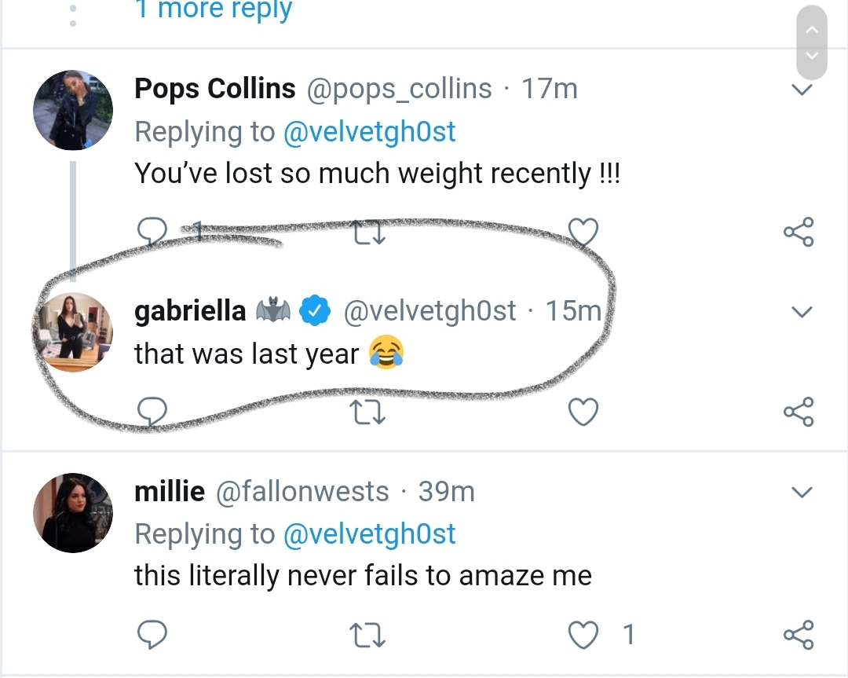Open options chevron on millie's tweet
The height and width of the screenshot is (678, 848).
click(x=802, y=492)
